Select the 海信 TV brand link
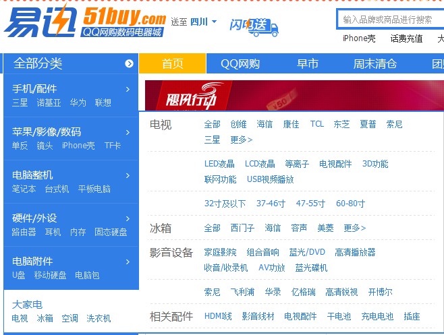 coord(265,124)
